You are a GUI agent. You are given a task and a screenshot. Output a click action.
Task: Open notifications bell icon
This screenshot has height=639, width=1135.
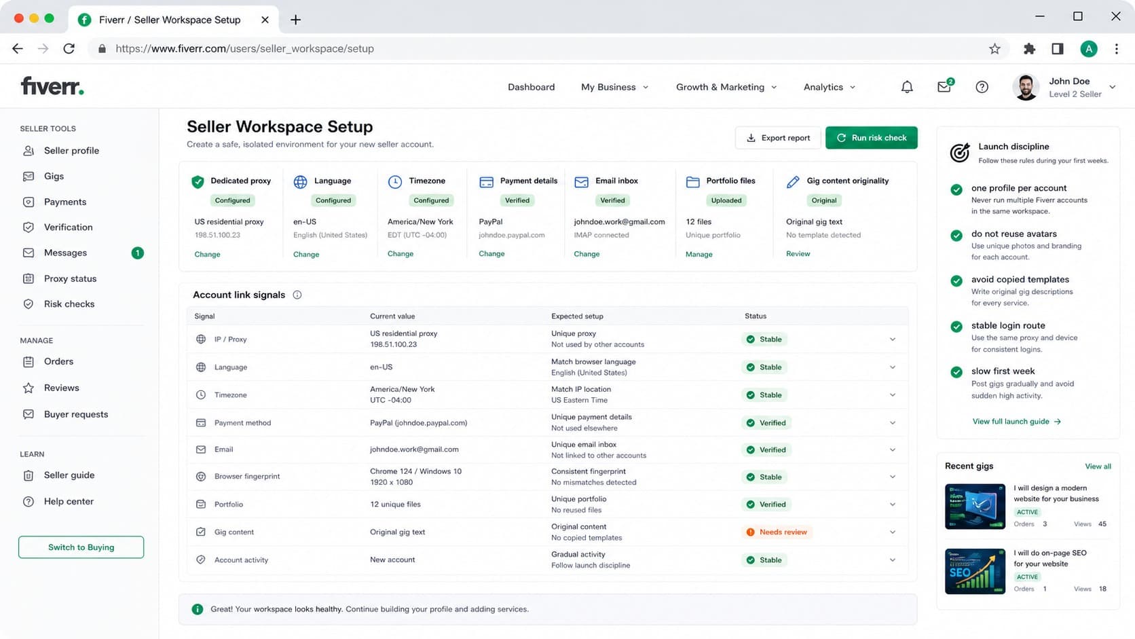(x=907, y=87)
